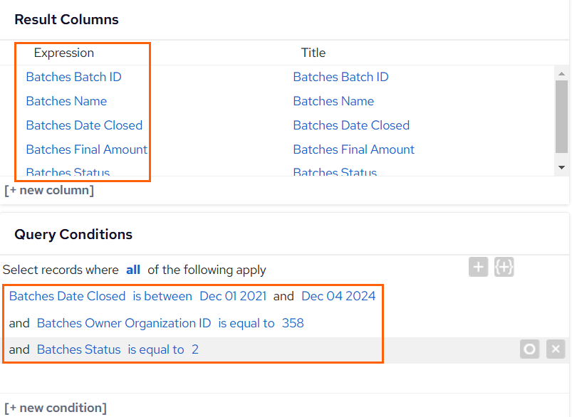Click Batches Date Closed condition field

point(68,296)
